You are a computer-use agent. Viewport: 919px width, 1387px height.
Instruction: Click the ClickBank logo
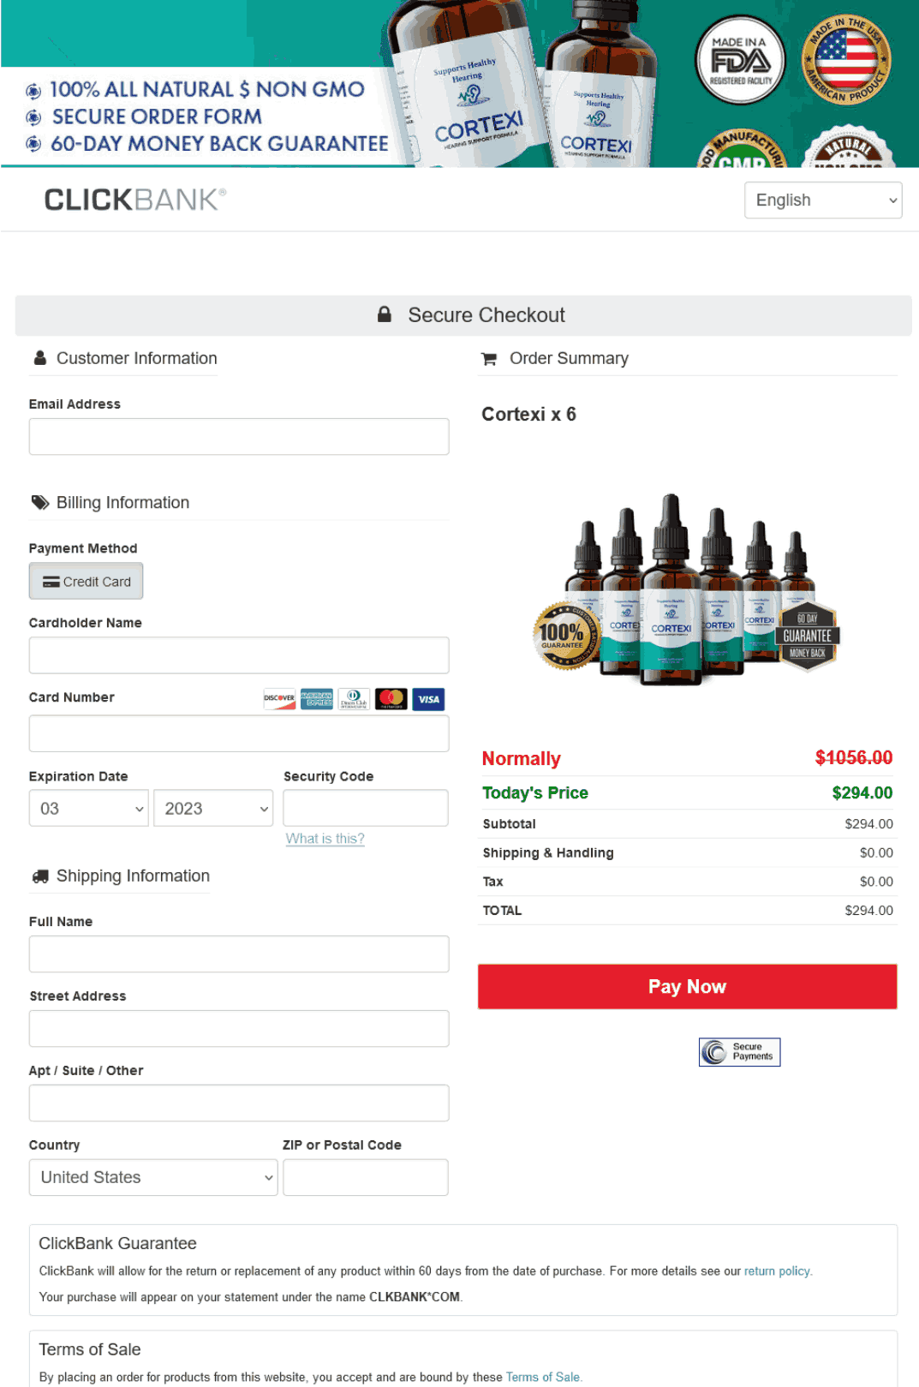[134, 200]
